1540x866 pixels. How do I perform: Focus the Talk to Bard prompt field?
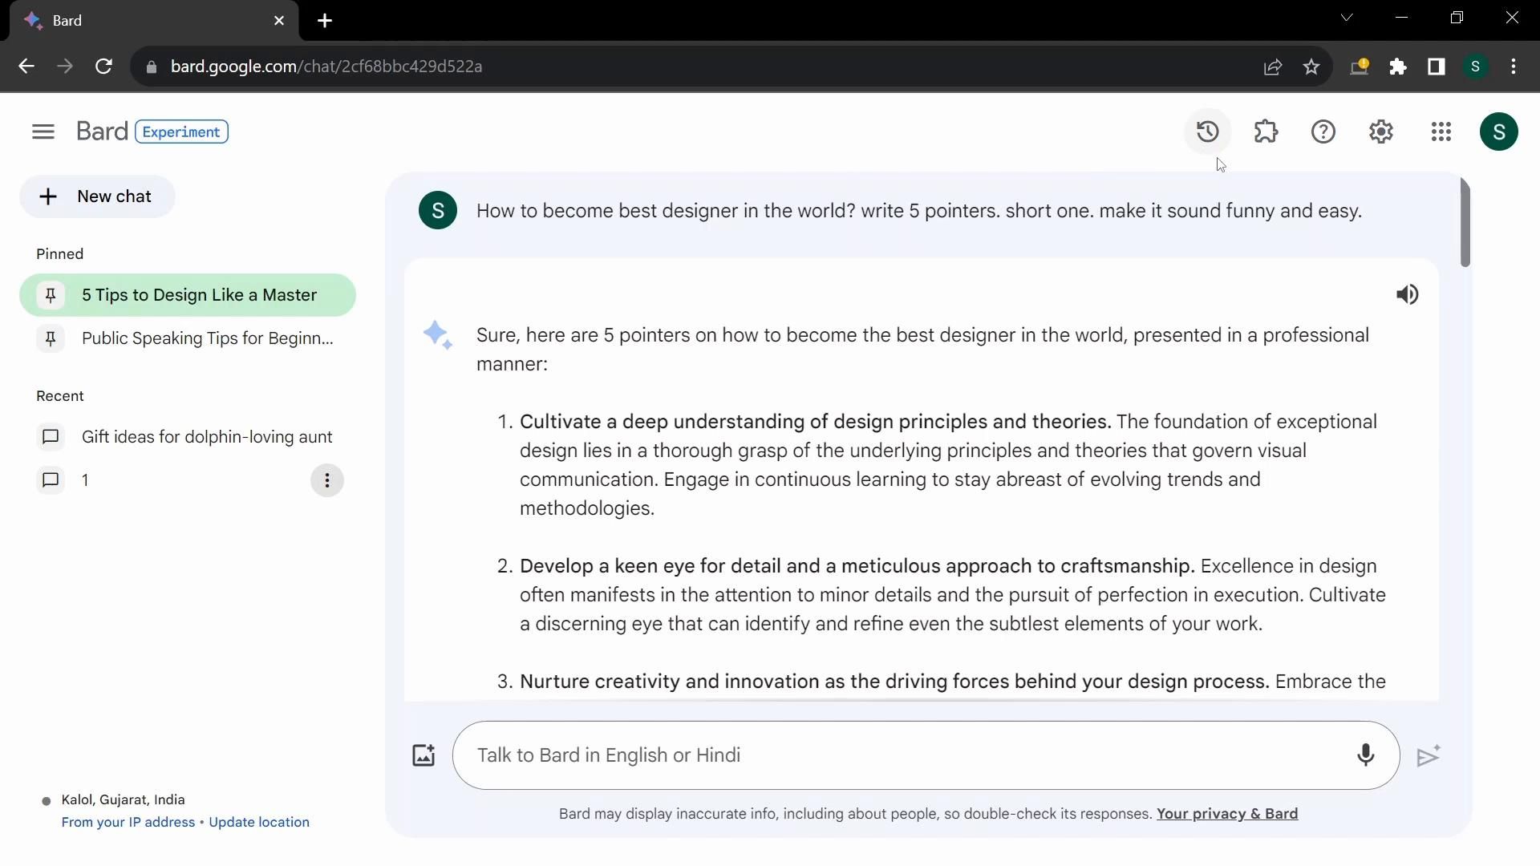[926, 755]
